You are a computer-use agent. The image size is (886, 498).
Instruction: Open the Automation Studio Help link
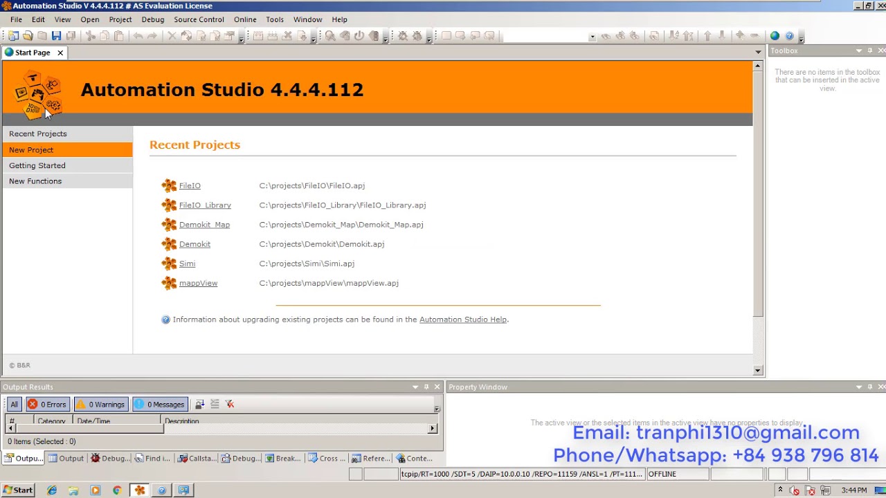point(463,320)
